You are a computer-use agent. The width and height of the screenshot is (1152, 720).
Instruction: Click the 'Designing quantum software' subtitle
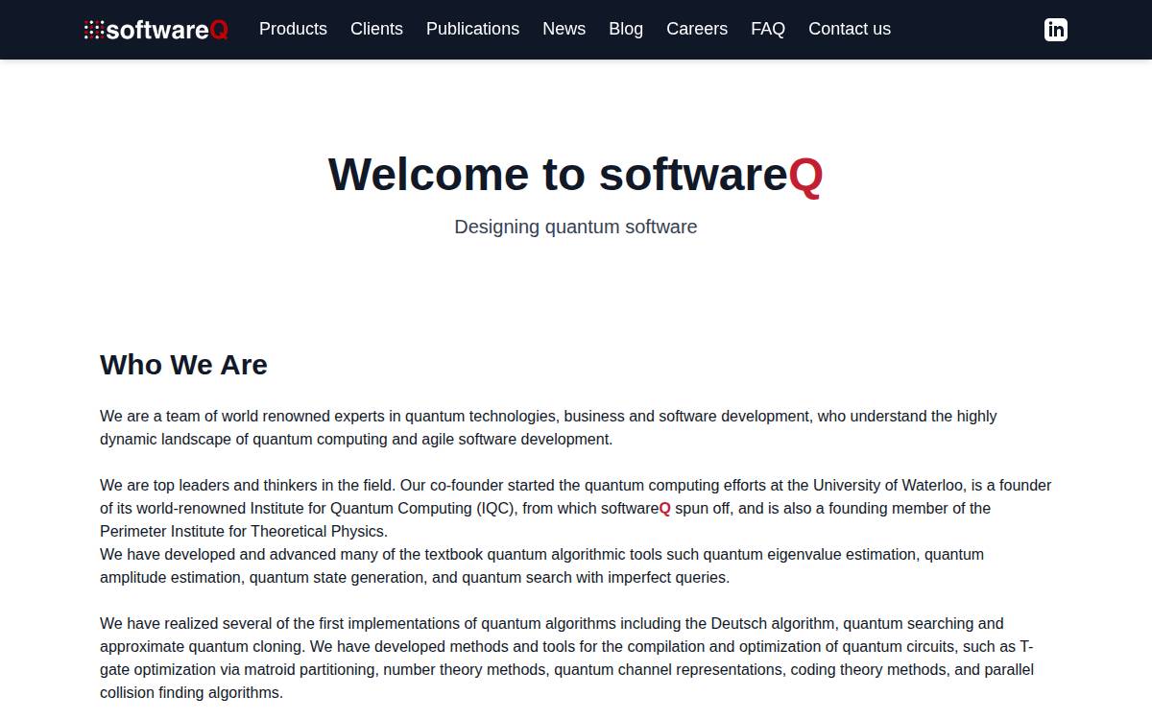[x=576, y=227]
